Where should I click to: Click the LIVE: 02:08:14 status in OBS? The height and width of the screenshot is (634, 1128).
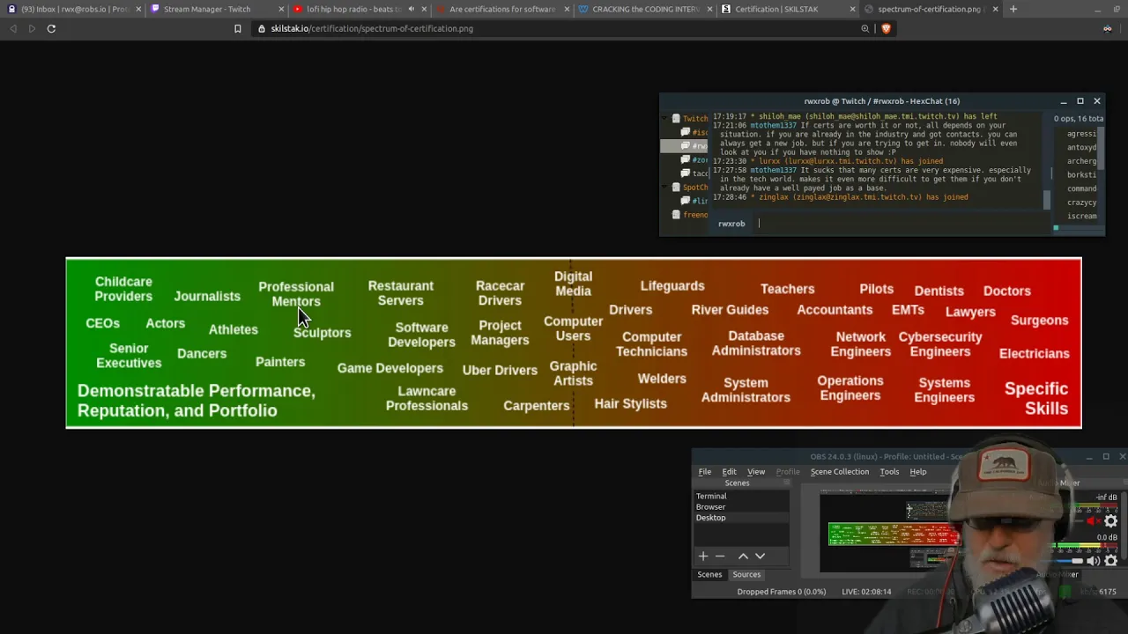(x=866, y=592)
